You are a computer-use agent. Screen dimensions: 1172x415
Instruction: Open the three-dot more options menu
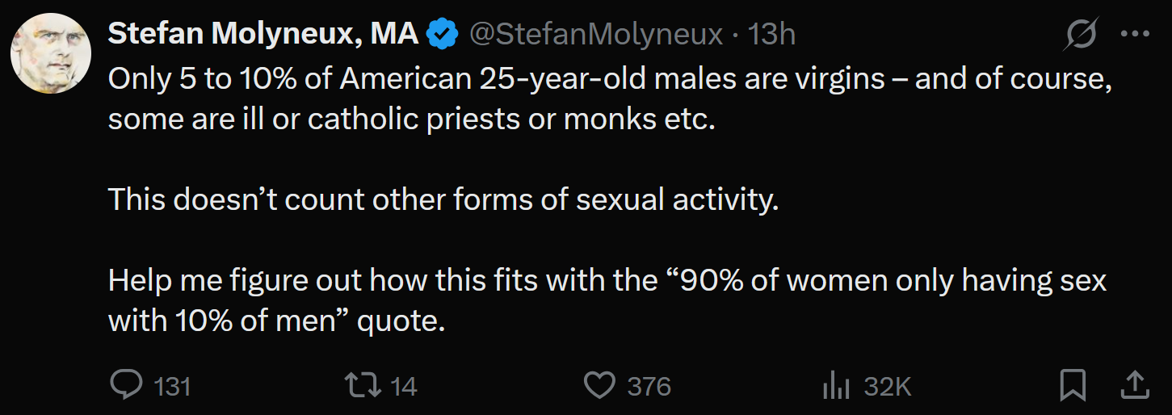[x=1135, y=35]
